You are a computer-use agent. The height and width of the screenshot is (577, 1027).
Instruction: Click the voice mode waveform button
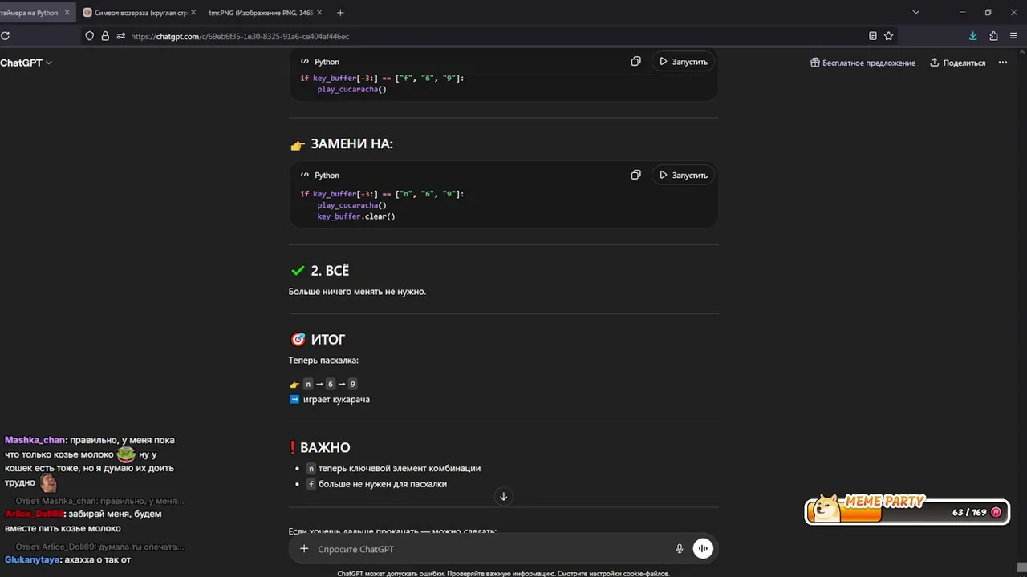[703, 549]
